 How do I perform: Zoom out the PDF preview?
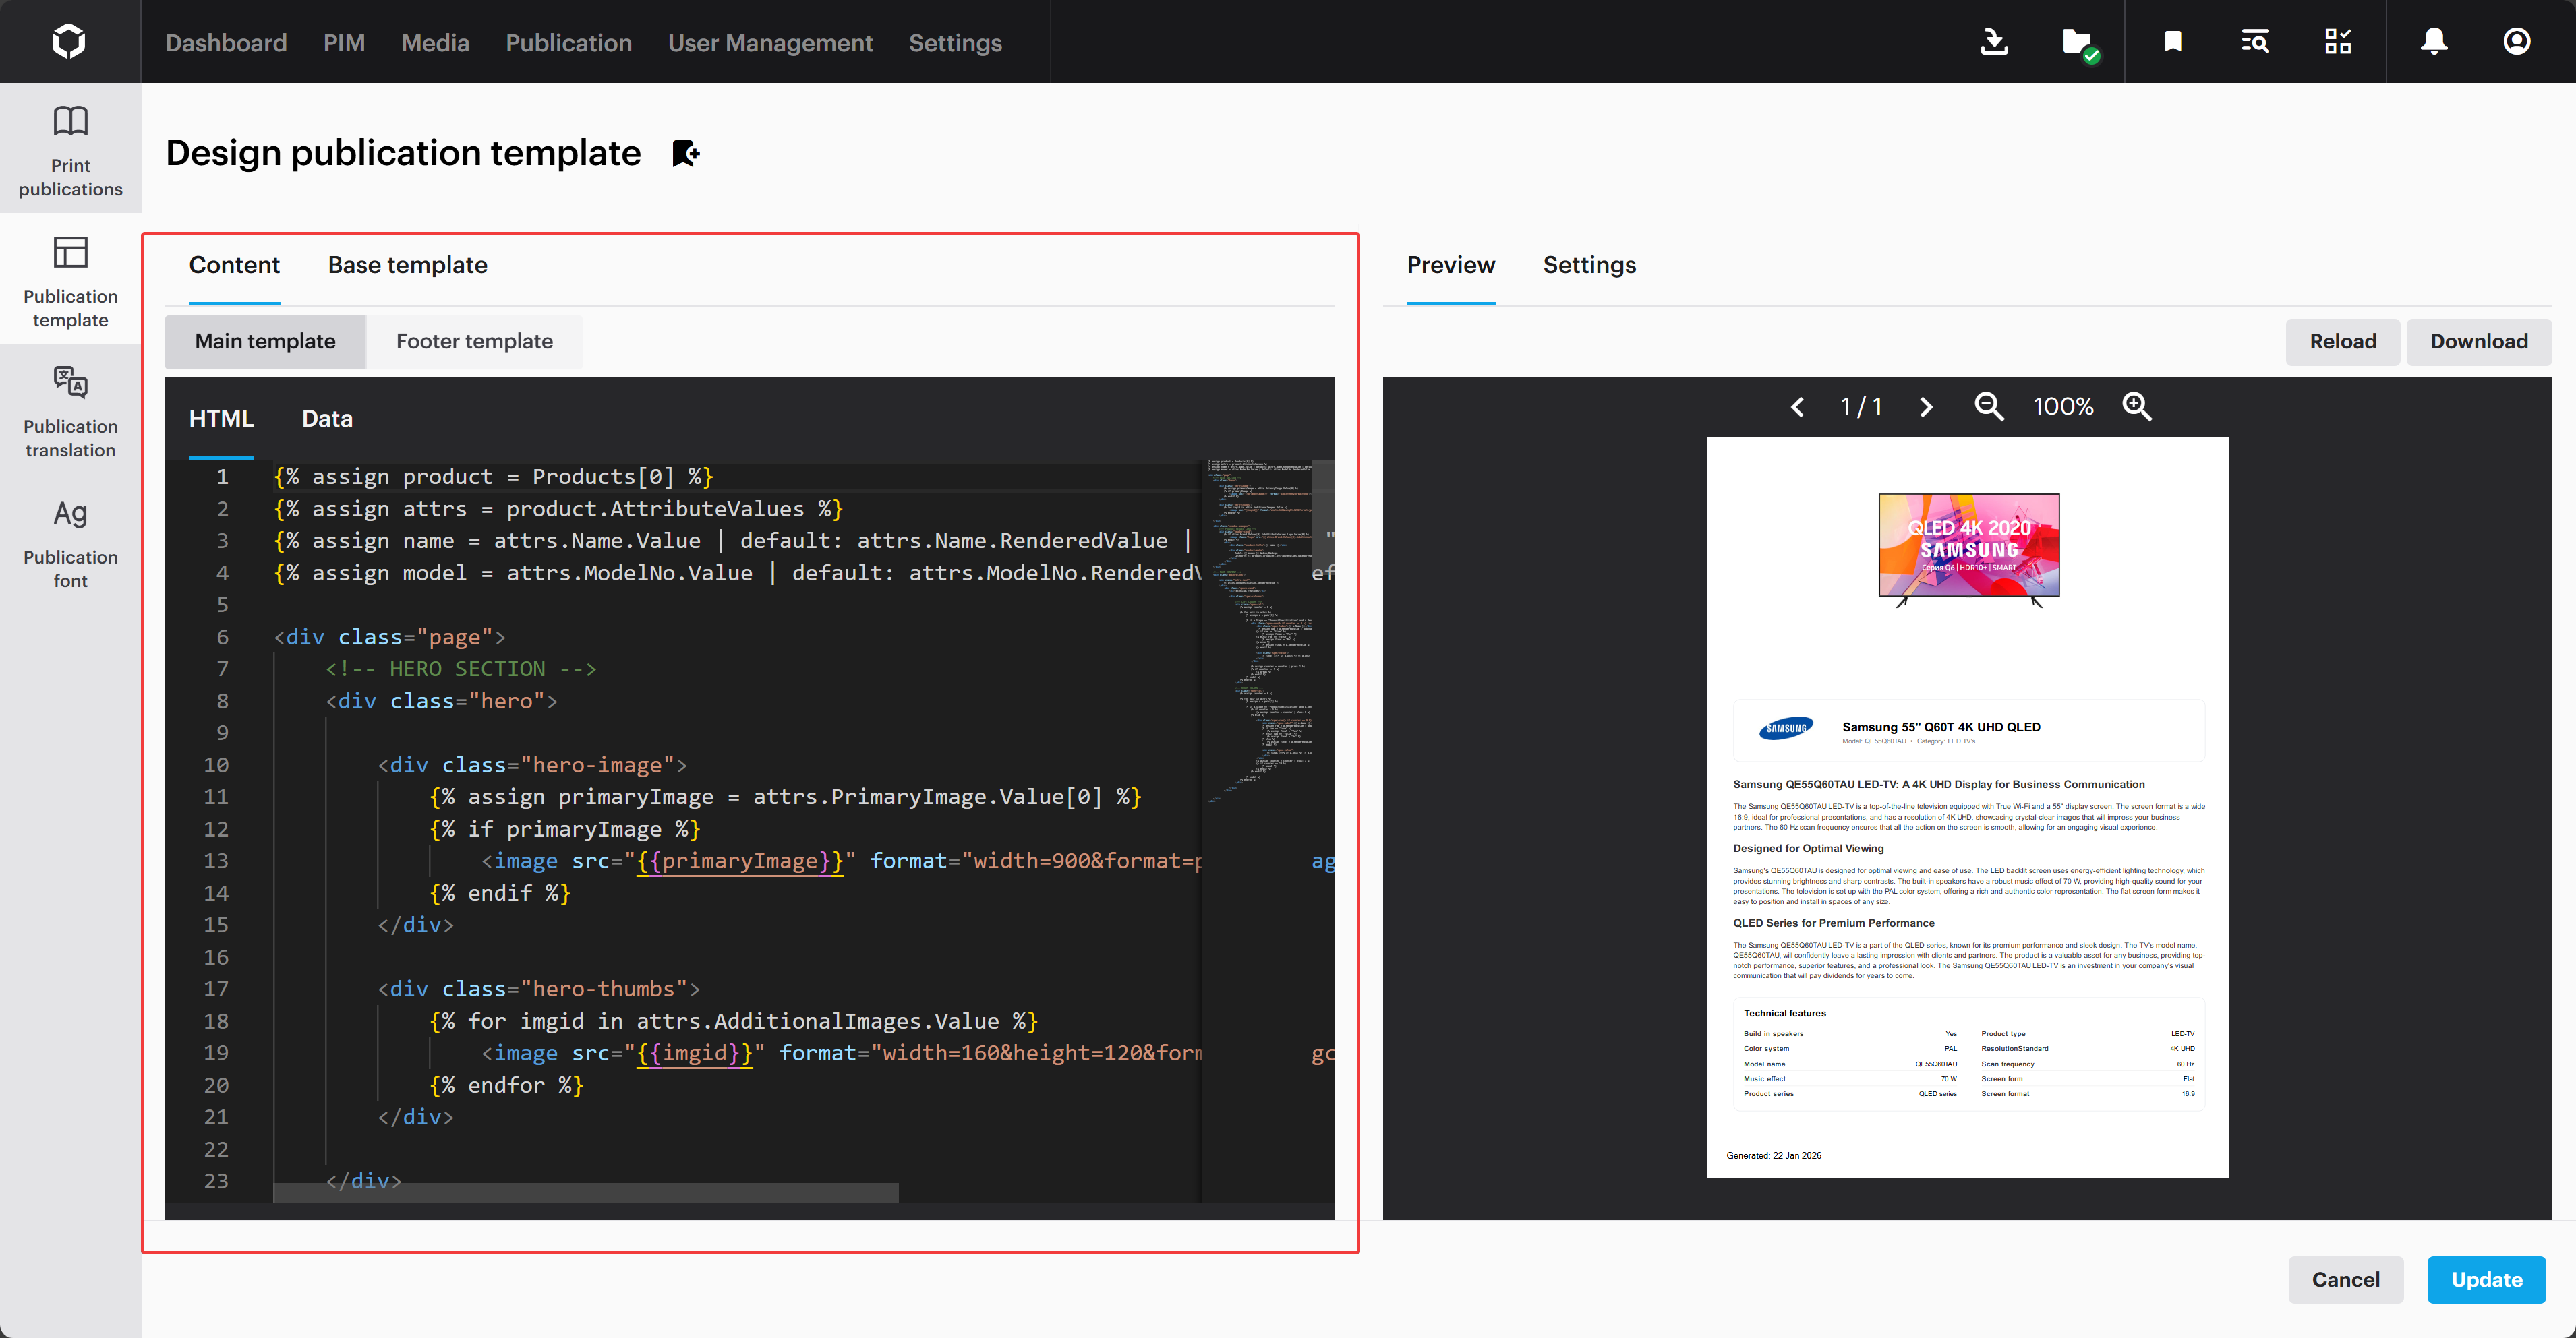[1989, 406]
